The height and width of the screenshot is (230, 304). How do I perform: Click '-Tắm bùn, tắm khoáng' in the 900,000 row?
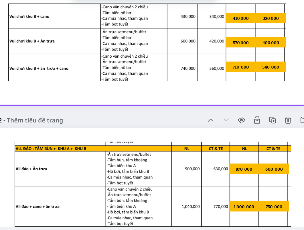tap(127, 160)
